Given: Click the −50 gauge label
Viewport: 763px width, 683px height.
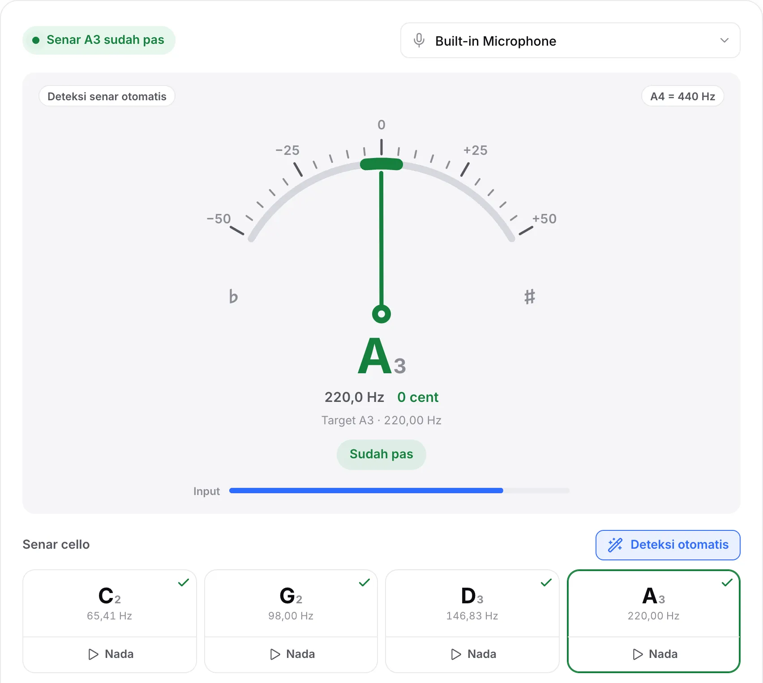Looking at the screenshot, I should [x=219, y=219].
